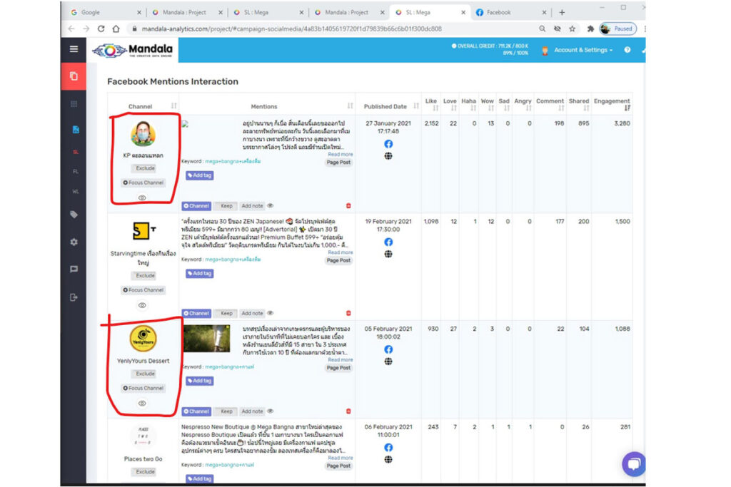Screen dimensions: 731x487
Task: Sort table by Shared count
Action: click(586, 108)
